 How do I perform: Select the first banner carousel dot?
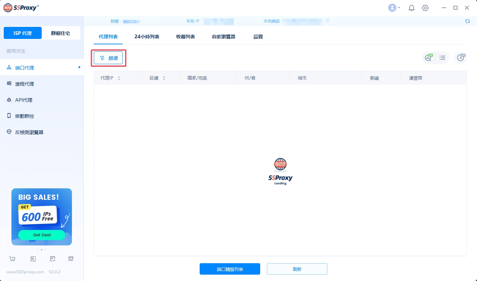38,250
